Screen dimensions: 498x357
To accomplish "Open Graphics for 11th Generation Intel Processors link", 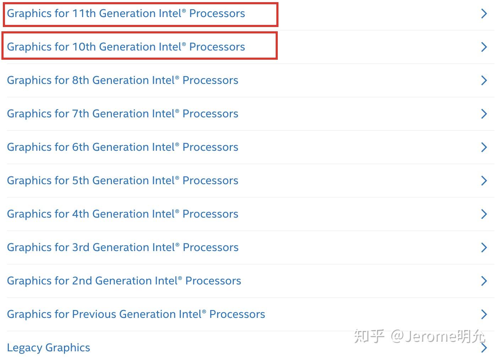I will click(x=126, y=14).
